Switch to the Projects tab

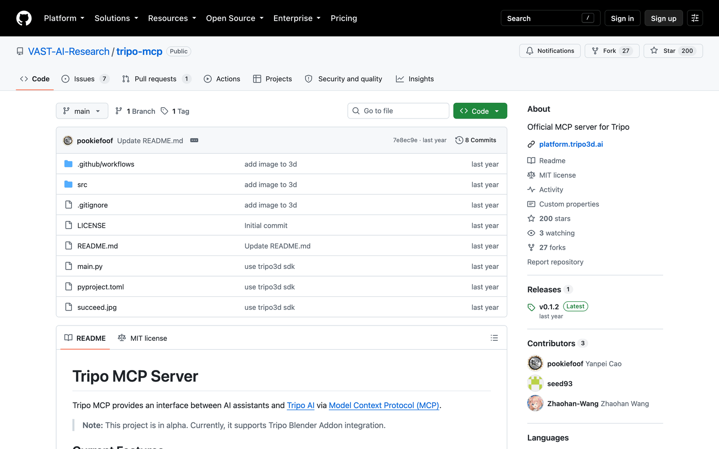272,79
